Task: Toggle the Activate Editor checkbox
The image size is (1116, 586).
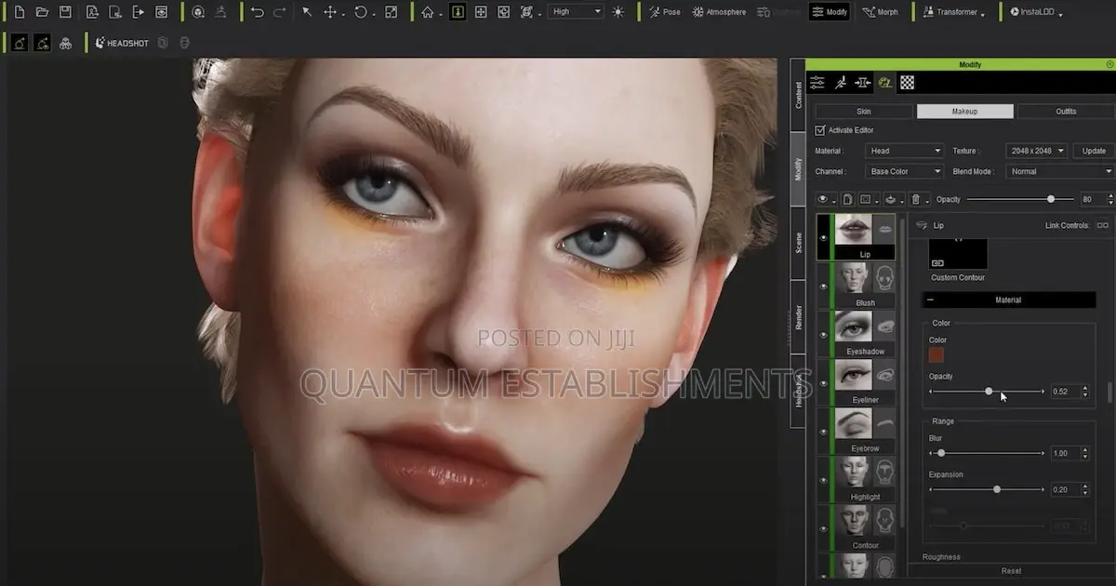Action: pos(819,130)
